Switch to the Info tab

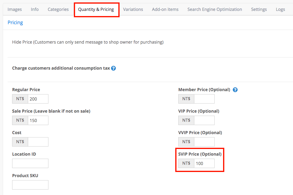pos(35,9)
